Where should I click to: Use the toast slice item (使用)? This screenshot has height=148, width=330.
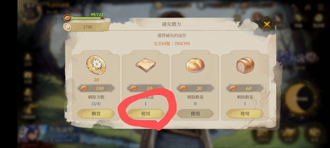(146, 114)
